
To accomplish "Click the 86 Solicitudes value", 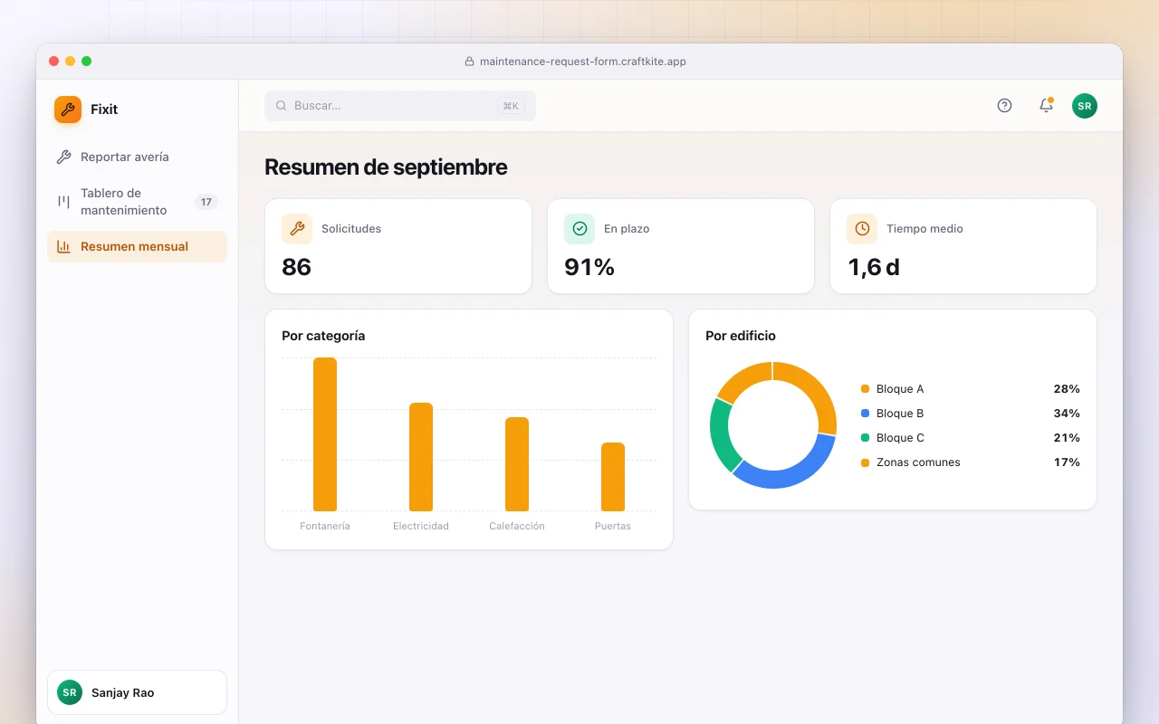I will (x=297, y=267).
